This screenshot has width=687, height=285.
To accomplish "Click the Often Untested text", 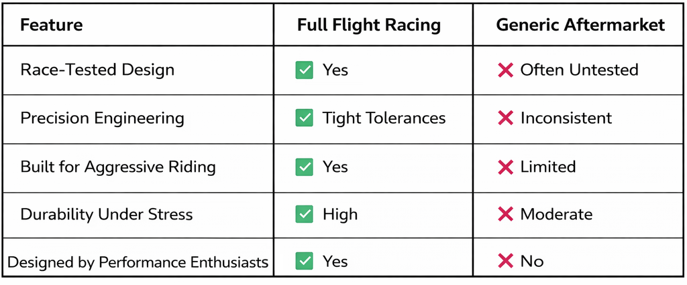I will 579,70.
